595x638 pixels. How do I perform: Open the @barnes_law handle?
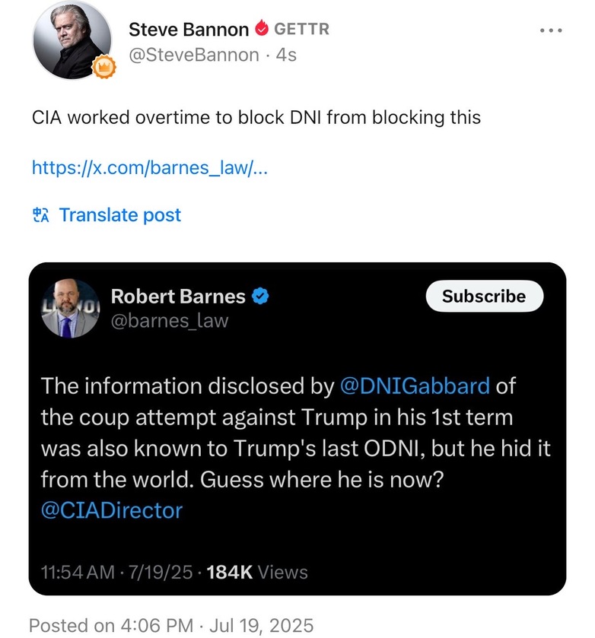170,321
